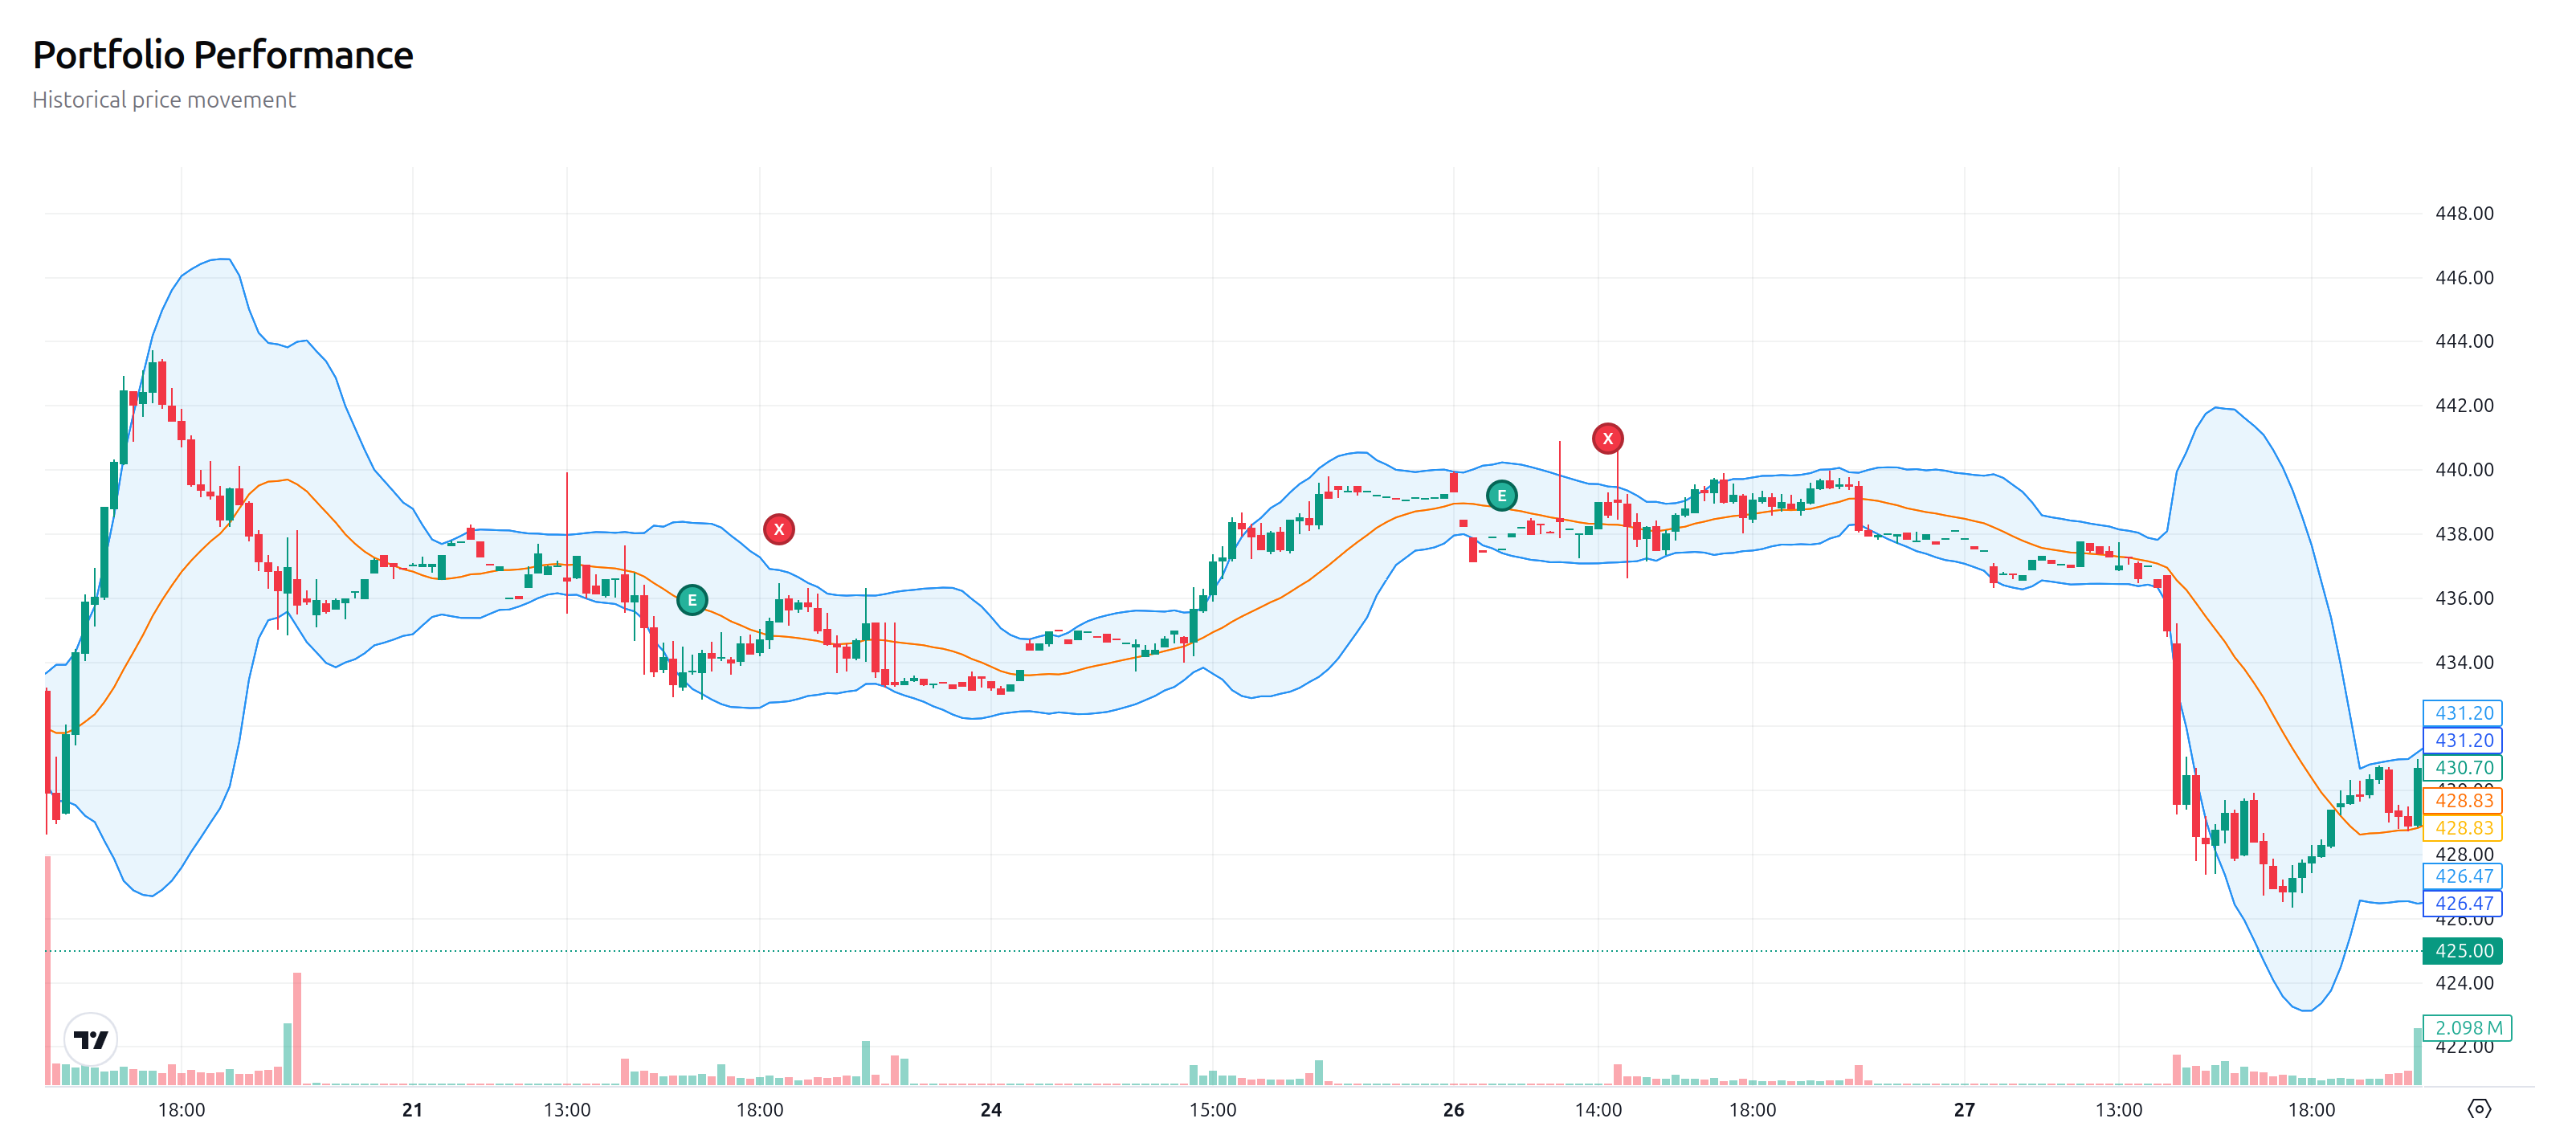
Task: Click the 15:00 time axis label
Action: point(1212,1109)
